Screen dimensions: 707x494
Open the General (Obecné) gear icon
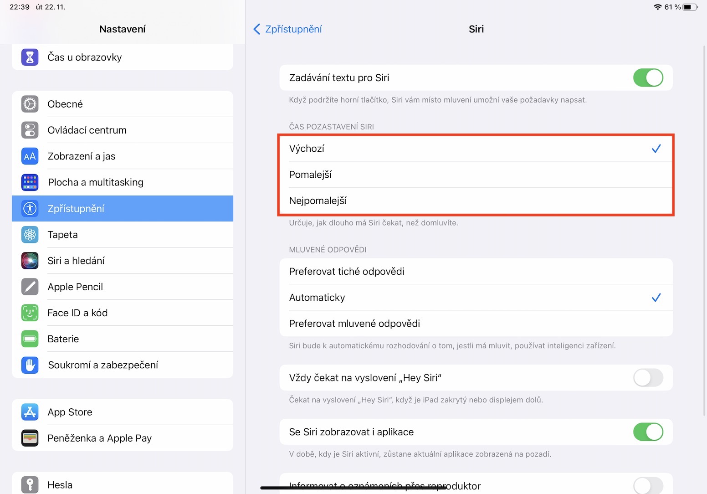pyautogui.click(x=30, y=104)
